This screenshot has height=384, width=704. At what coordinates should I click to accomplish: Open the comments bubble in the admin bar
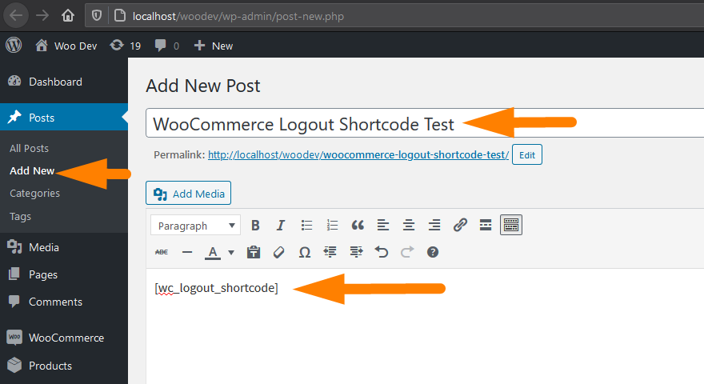coord(167,46)
